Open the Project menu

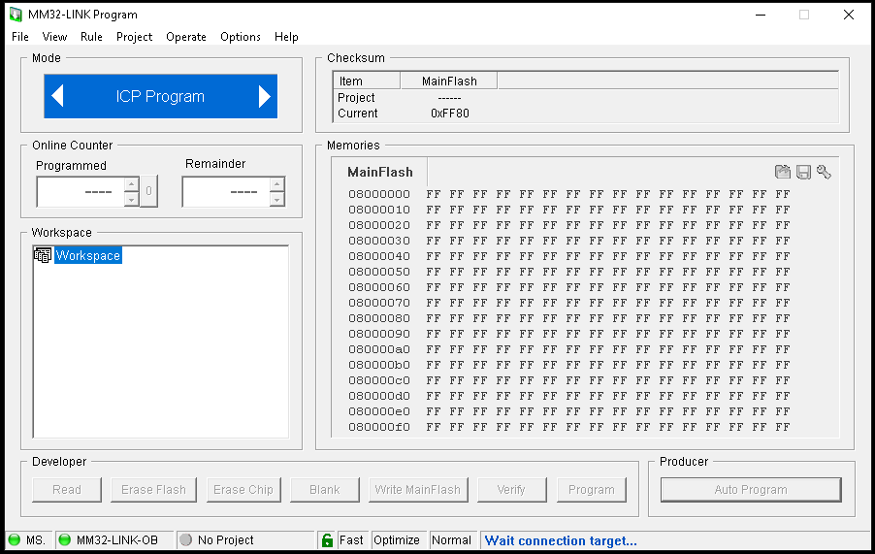pos(134,37)
